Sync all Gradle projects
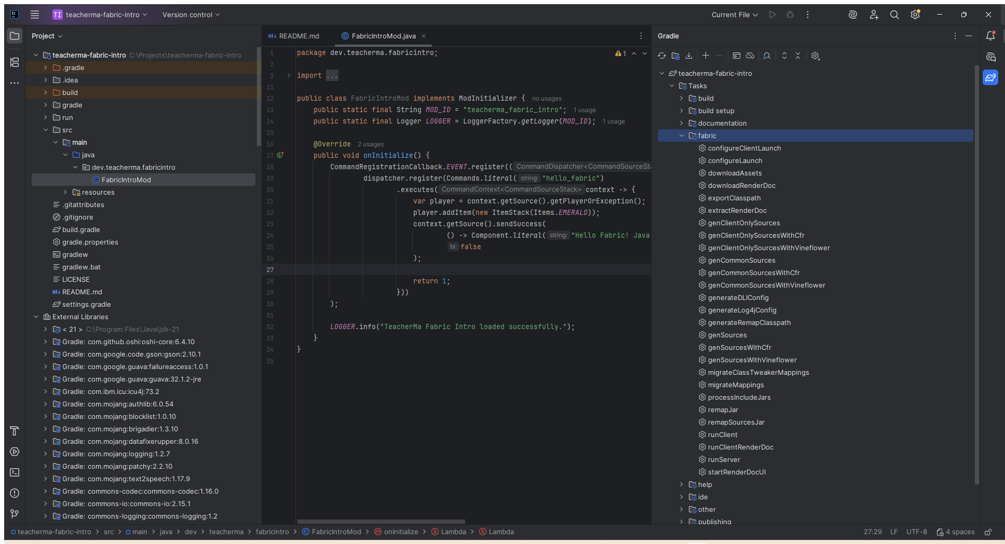 (662, 56)
